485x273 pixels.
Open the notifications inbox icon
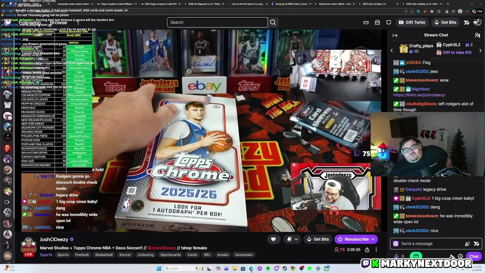377,22
